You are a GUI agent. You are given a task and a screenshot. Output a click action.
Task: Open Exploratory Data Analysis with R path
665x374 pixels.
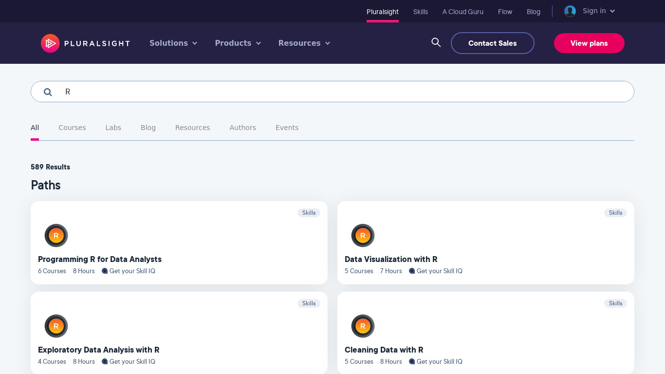point(99,350)
